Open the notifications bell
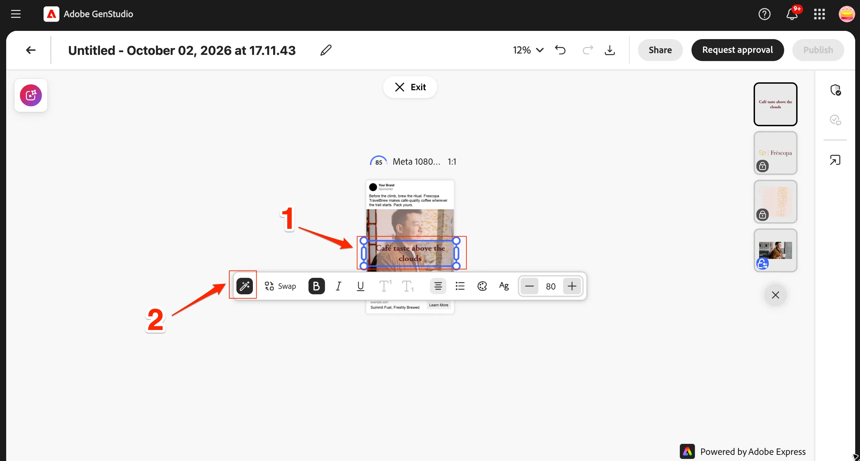This screenshot has width=860, height=461. (792, 14)
